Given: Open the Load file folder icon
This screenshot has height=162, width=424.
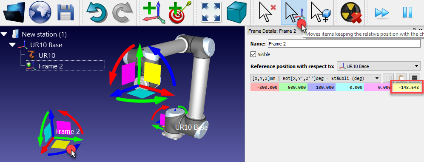Looking at the screenshot, I should pos(14,12).
